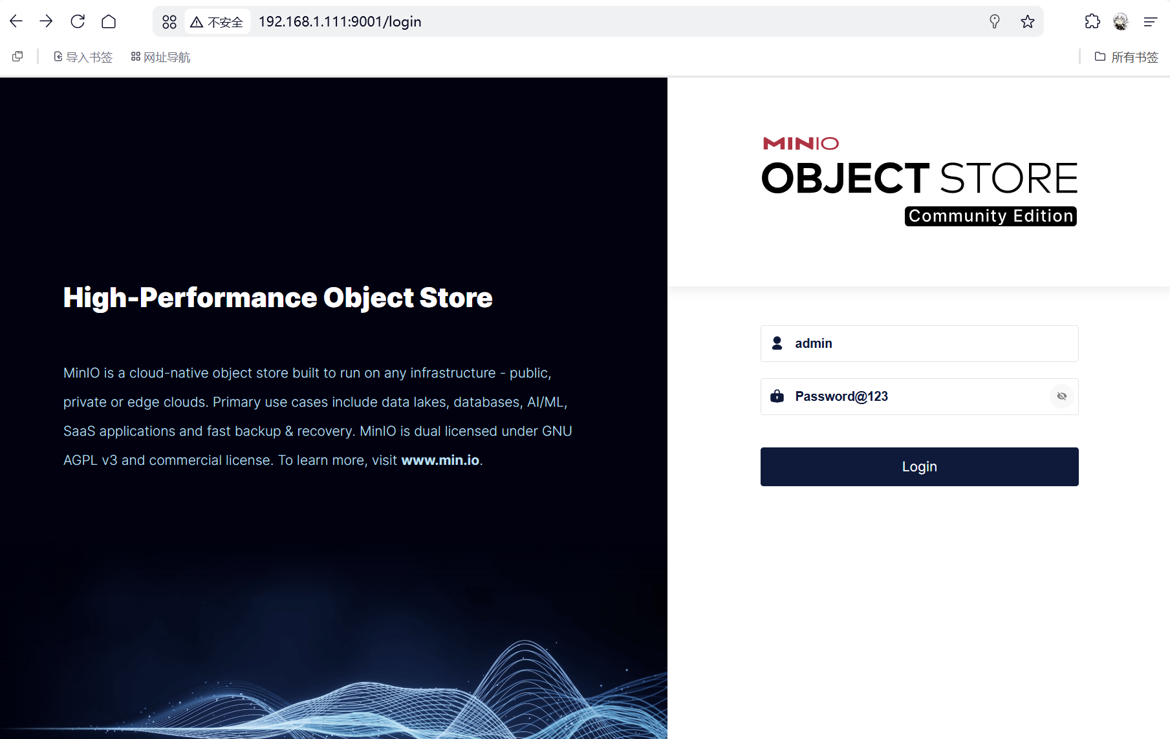This screenshot has height=739, width=1170.
Task: Click the MinIO Object Store logo
Action: pyautogui.click(x=919, y=181)
